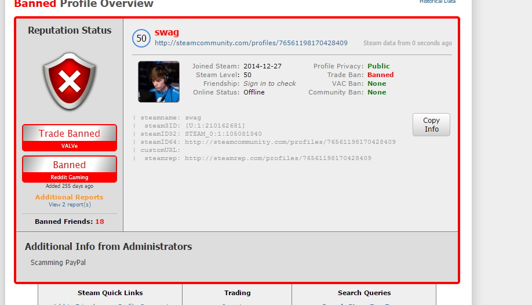Open the steamcommunity profile URL under swag

tap(251, 43)
